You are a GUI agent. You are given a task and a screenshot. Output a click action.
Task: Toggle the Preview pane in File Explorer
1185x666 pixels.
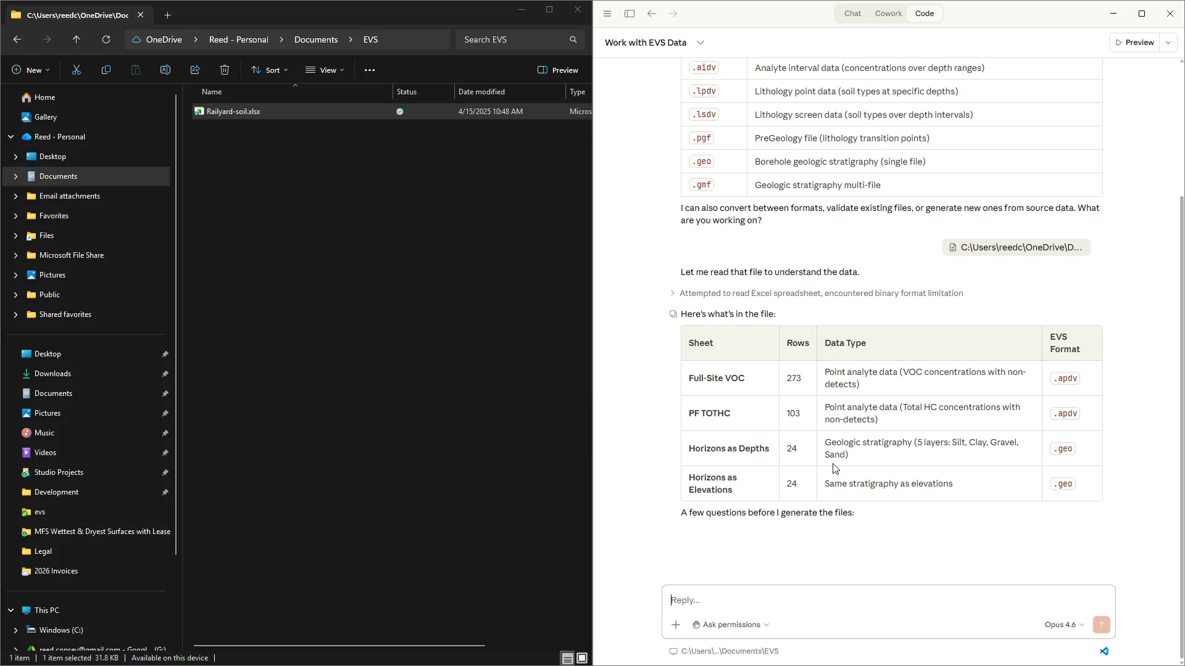(558, 70)
